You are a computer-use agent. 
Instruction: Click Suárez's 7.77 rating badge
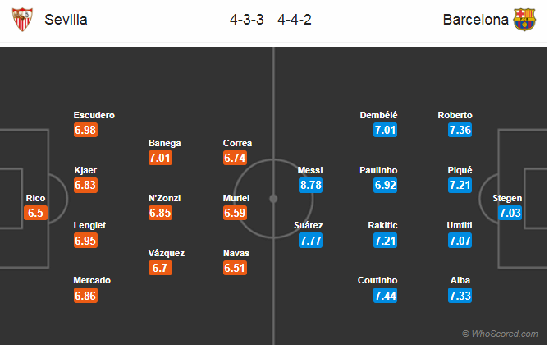click(311, 240)
